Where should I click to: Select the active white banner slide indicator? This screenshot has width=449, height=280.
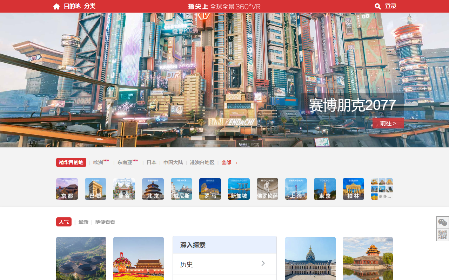(x=196, y=138)
